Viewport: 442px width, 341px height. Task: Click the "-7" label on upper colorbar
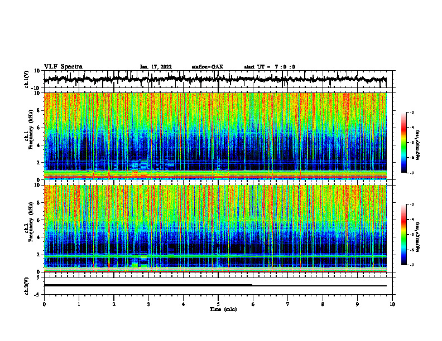[412, 173]
